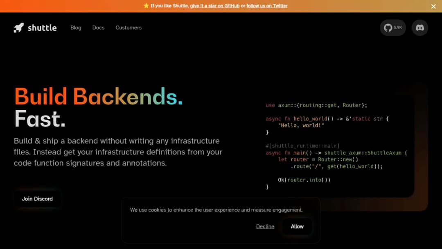Open the Customers navigation item
This screenshot has height=249, width=442.
pos(129,27)
